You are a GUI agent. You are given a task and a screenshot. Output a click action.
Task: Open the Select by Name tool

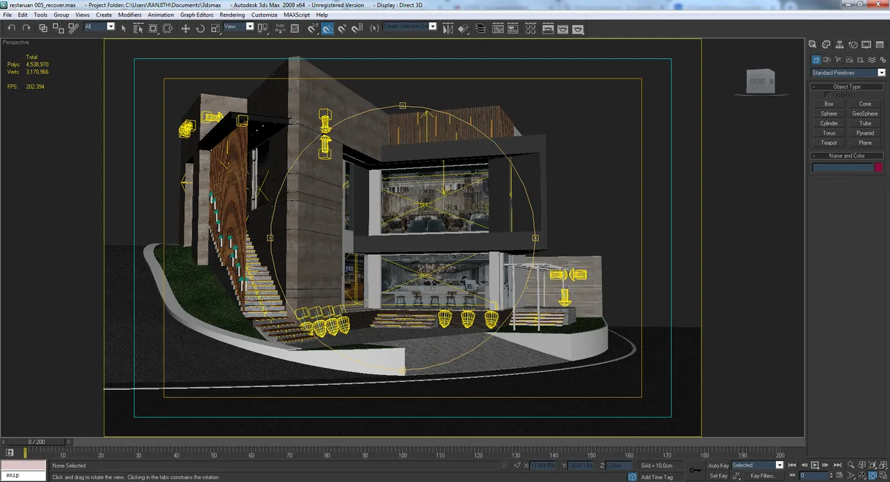tap(138, 28)
